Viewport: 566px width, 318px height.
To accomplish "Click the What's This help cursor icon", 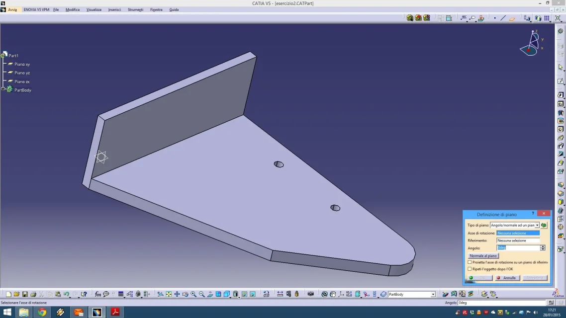I will 84,294.
